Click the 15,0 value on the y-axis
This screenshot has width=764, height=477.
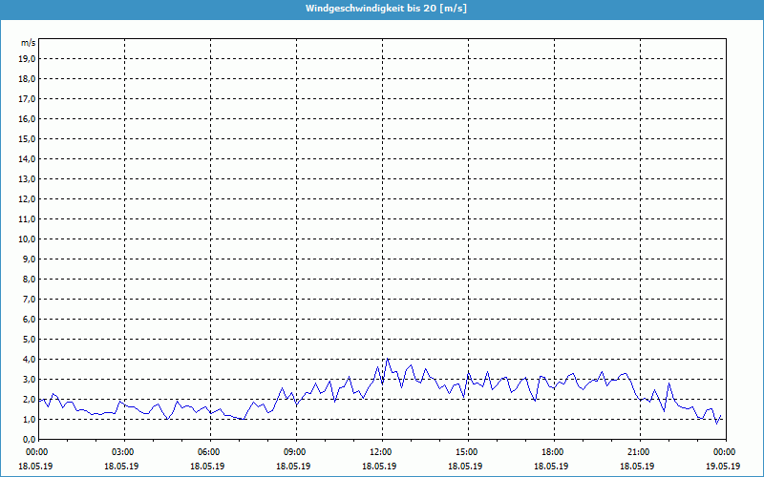pos(28,139)
